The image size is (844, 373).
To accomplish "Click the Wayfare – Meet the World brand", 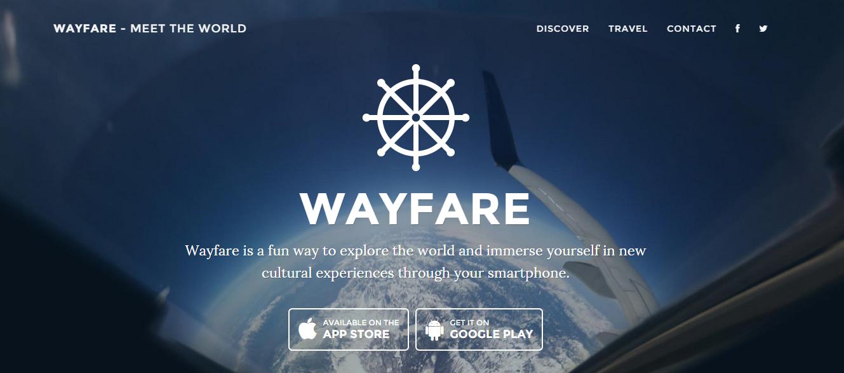I will pos(150,29).
